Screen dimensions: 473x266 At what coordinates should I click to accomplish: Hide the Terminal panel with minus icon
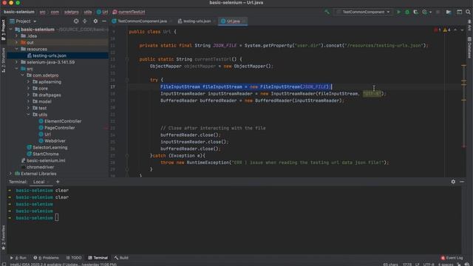coord(462,182)
